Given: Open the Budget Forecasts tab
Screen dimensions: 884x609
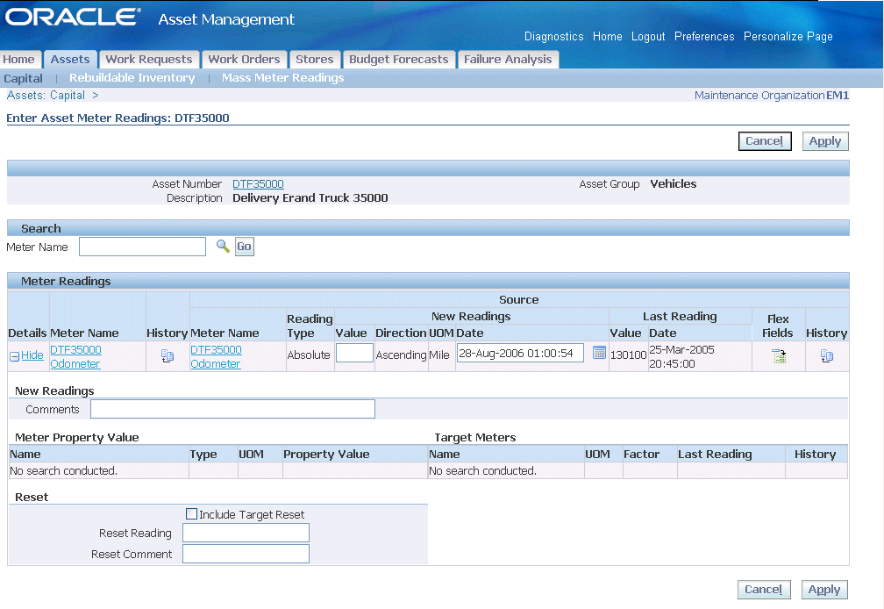Looking at the screenshot, I should tap(398, 59).
